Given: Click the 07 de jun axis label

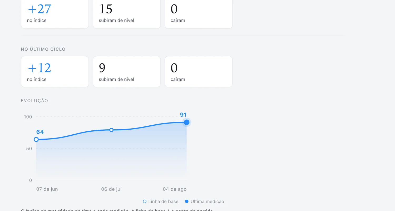Looking at the screenshot, I should click(x=47, y=189).
